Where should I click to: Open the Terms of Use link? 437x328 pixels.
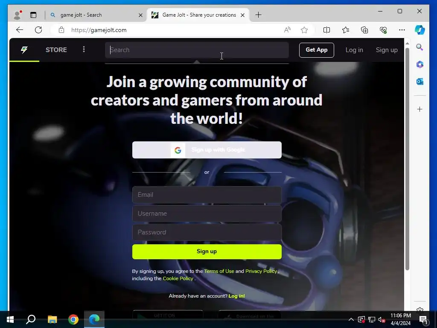(x=219, y=271)
